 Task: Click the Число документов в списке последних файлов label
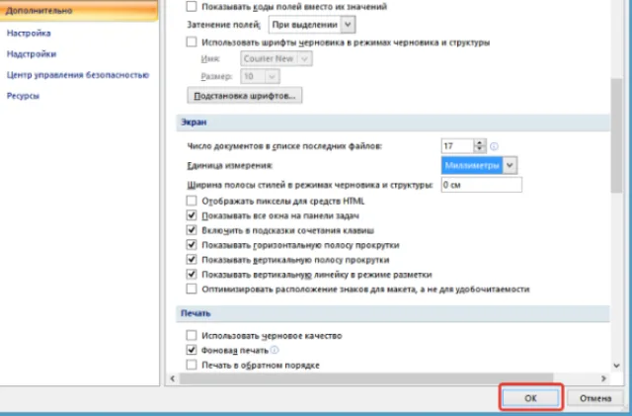284,146
